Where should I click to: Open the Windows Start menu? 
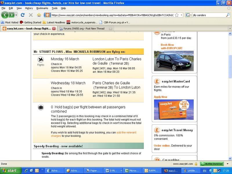click(10, 171)
